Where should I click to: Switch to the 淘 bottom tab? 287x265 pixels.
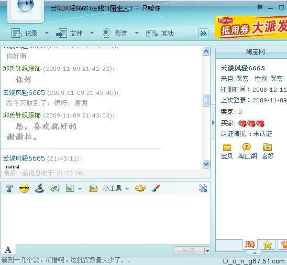[x=250, y=245]
